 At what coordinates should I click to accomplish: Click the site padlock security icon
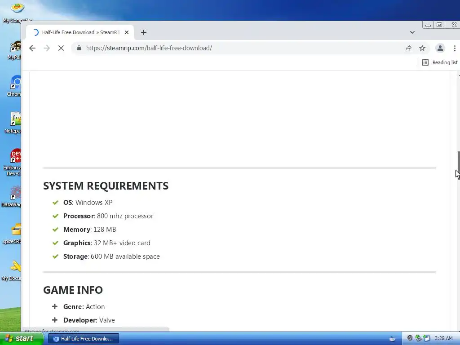point(79,48)
